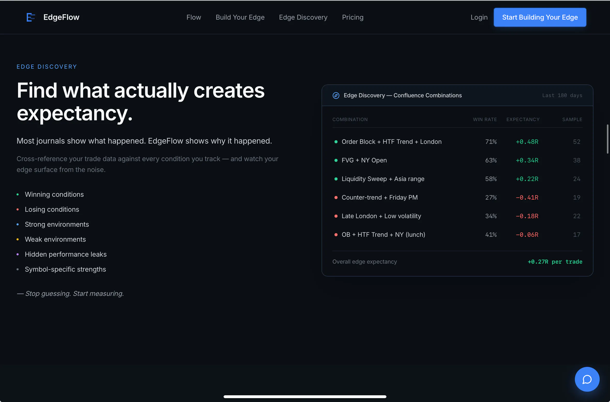Viewport: 610px width, 402px height.
Task: Click the +0.22R expectancy value
Action: click(527, 179)
